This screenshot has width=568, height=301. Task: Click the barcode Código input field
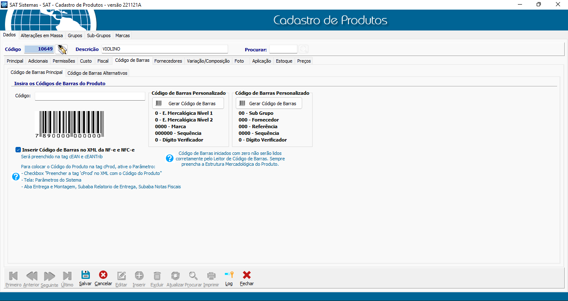click(x=90, y=96)
